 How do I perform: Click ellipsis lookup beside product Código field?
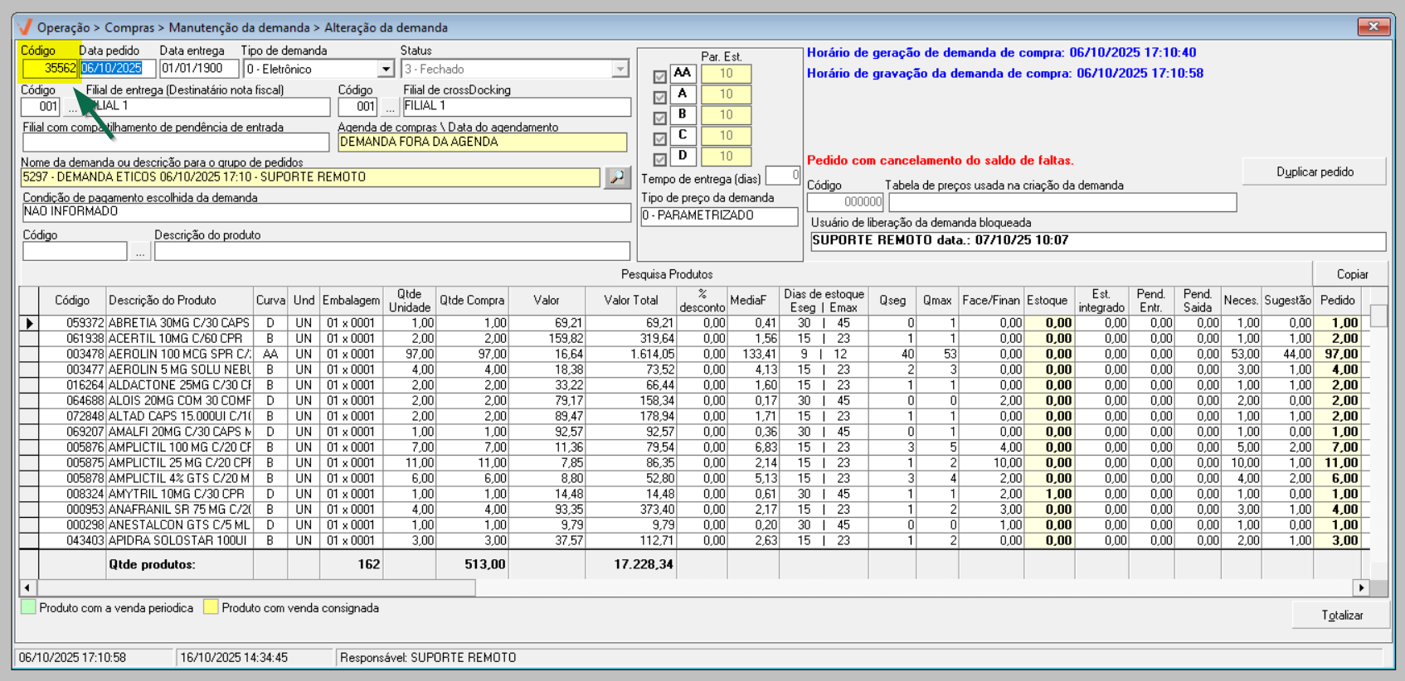[140, 251]
